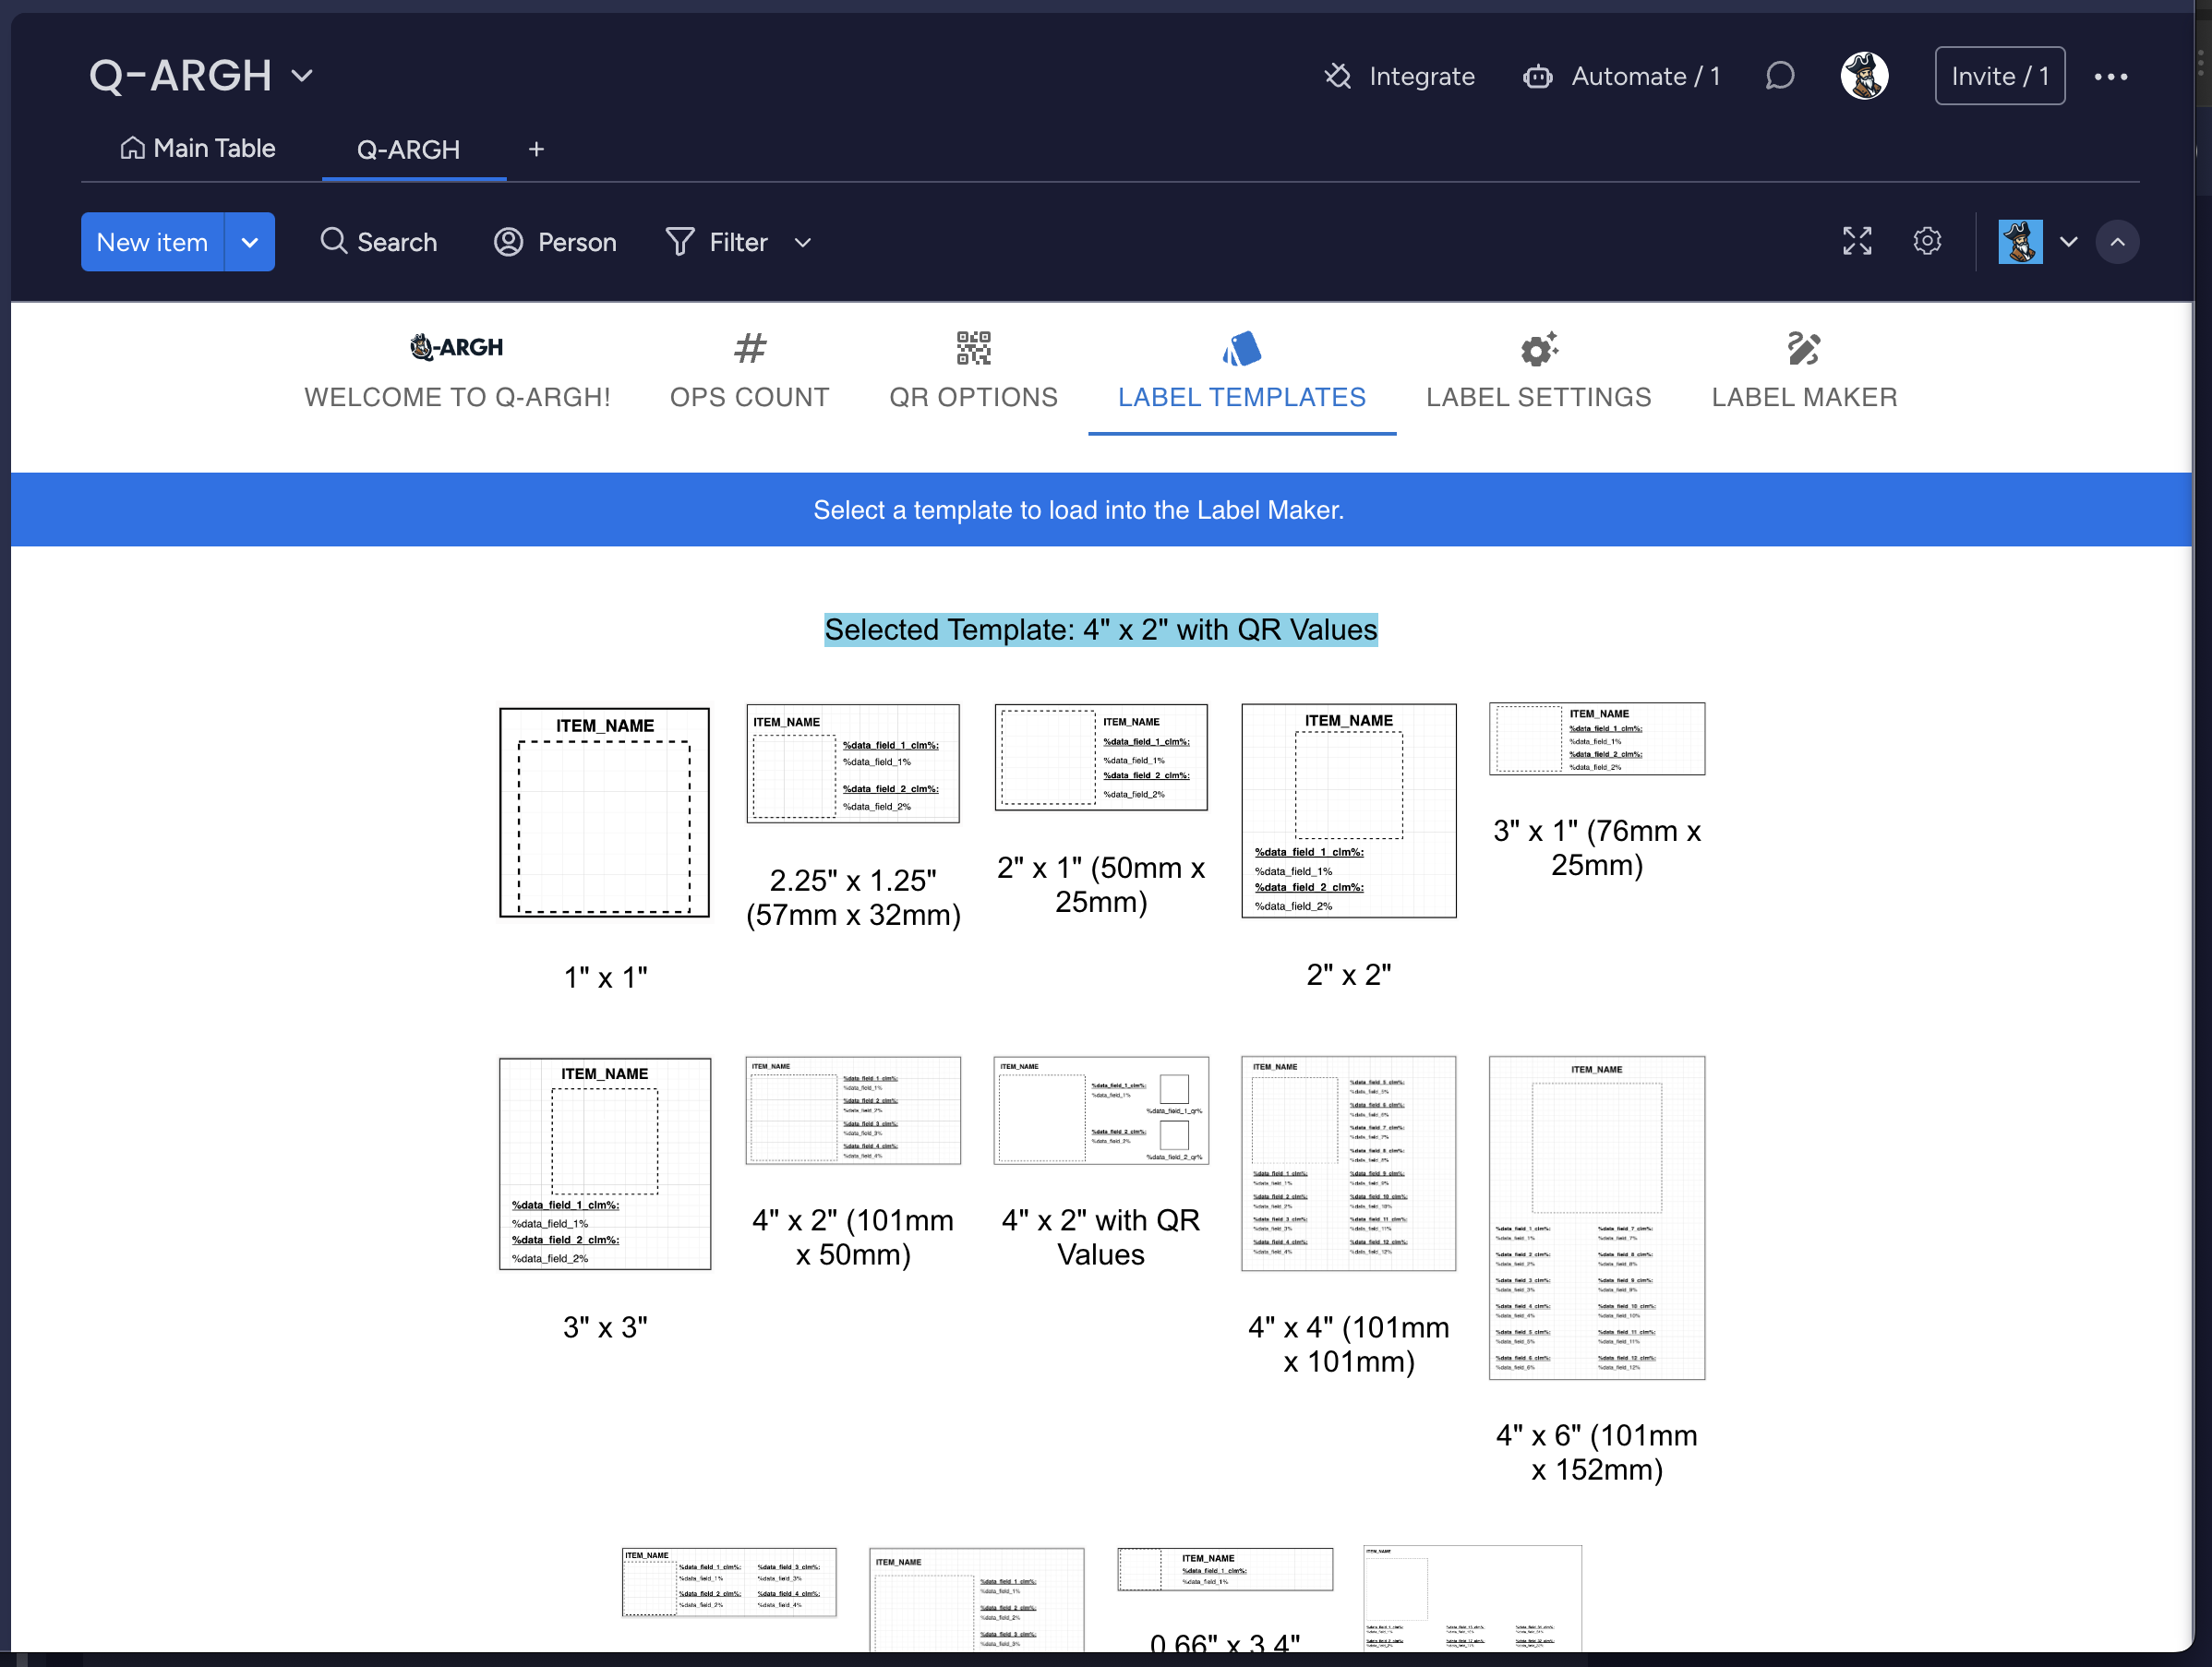This screenshot has width=2212, height=1667.
Task: Open the LABEL MAKER tab
Action: pos(1804,371)
